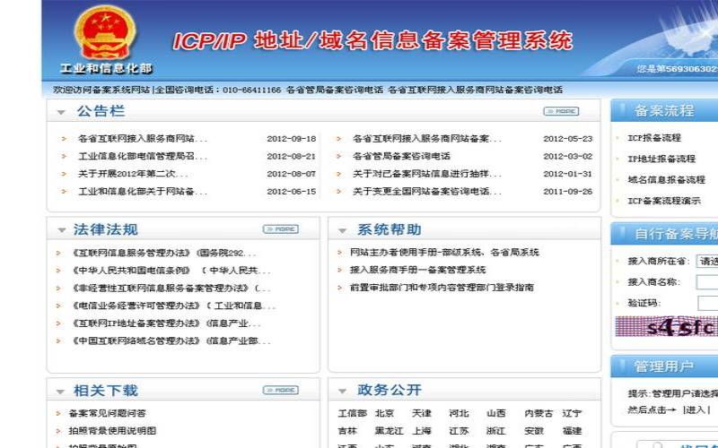Click the triangle arrow beside 公告栏 heading
The height and width of the screenshot is (448, 718).
(x=61, y=113)
